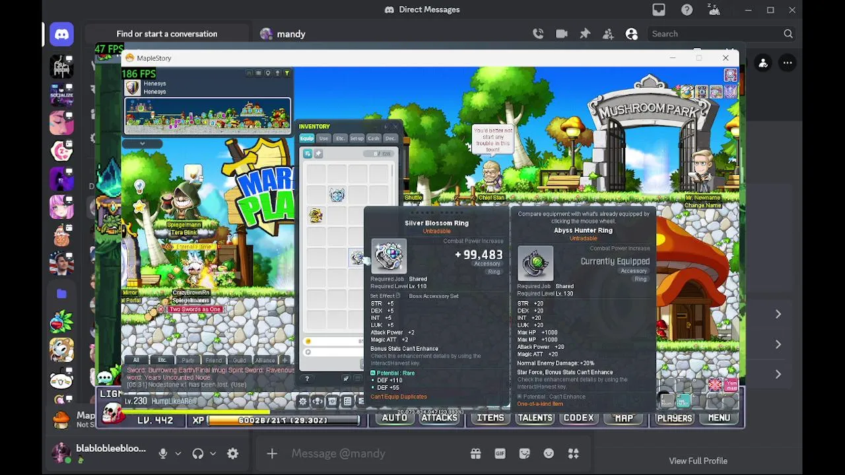Viewport: 845px width, 475px height.
Task: Add friends to this DM
Action: pos(608,34)
